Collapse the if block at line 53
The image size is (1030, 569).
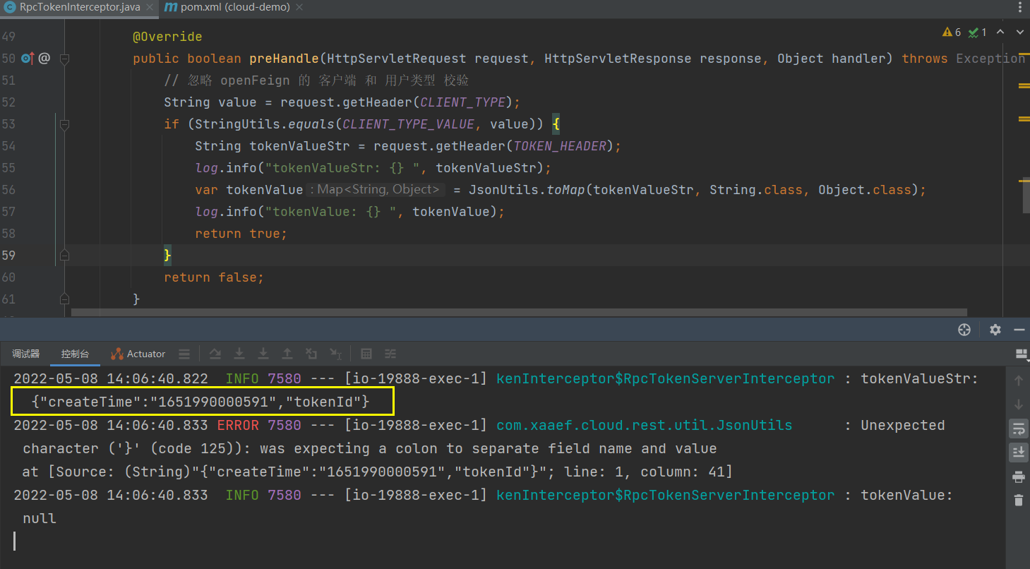64,124
